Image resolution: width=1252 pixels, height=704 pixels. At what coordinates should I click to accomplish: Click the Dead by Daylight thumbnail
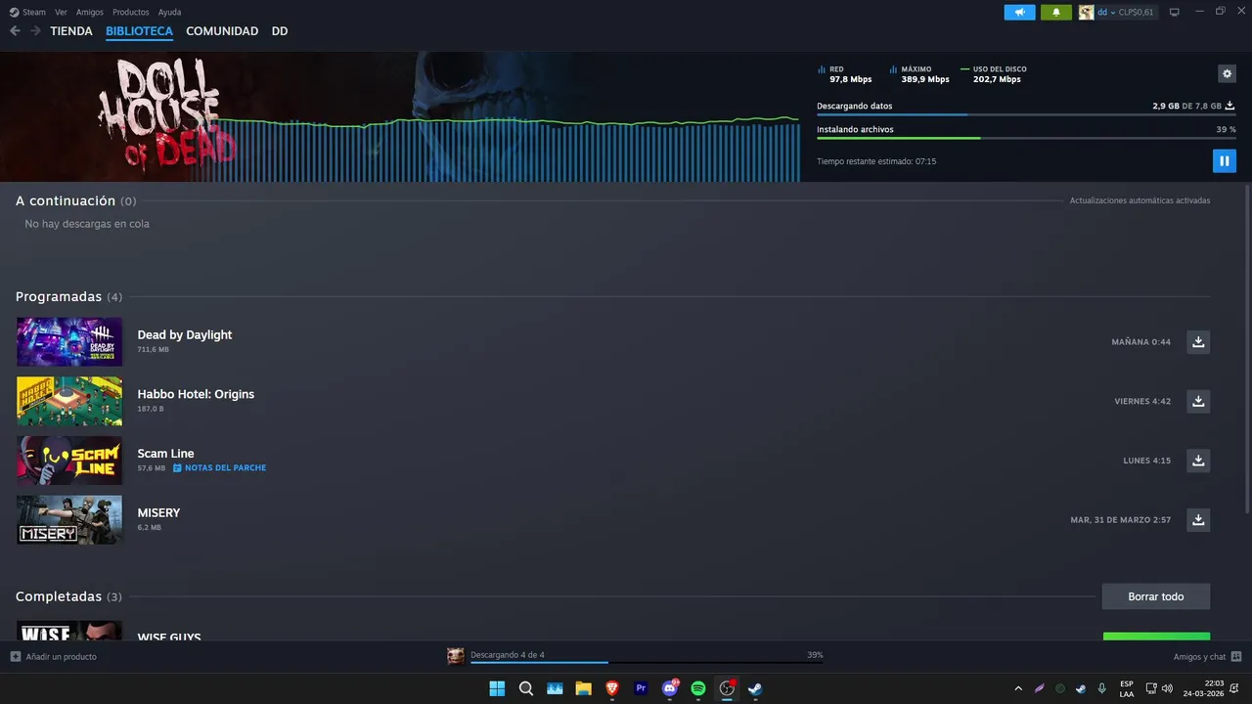coord(69,342)
